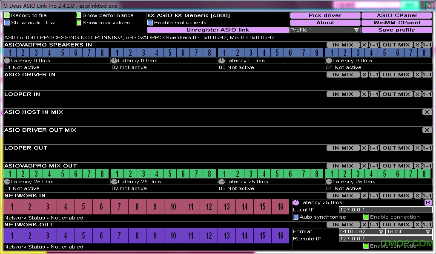The image size is (436, 254).
Task: Turn the Network In latency knob
Action: (296, 202)
